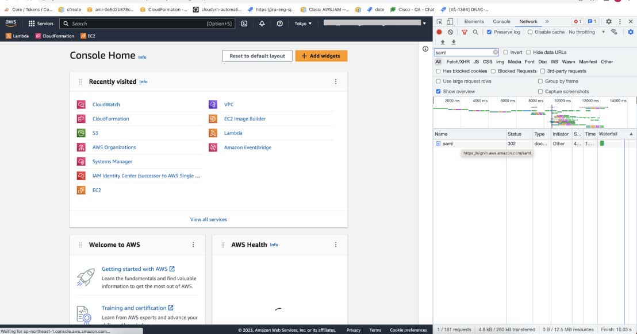Click the CloudWatch service icon
The image size is (637, 334).
click(81, 104)
